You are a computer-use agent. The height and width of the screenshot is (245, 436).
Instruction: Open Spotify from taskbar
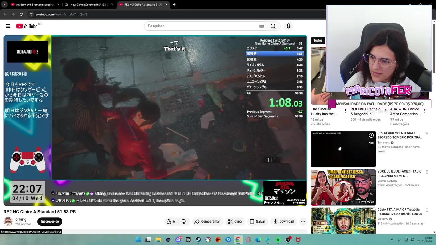click(278, 240)
